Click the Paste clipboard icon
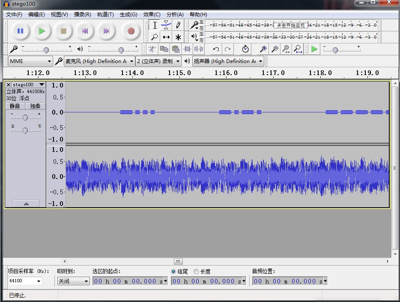The image size is (400, 302). pos(176,49)
